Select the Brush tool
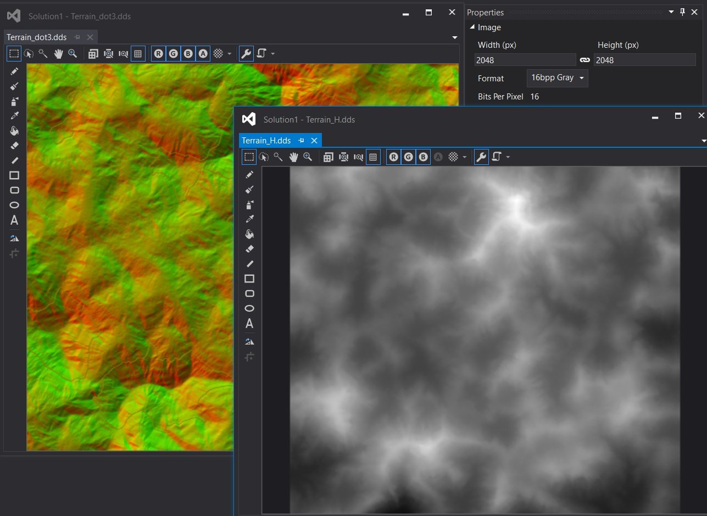 click(x=14, y=86)
